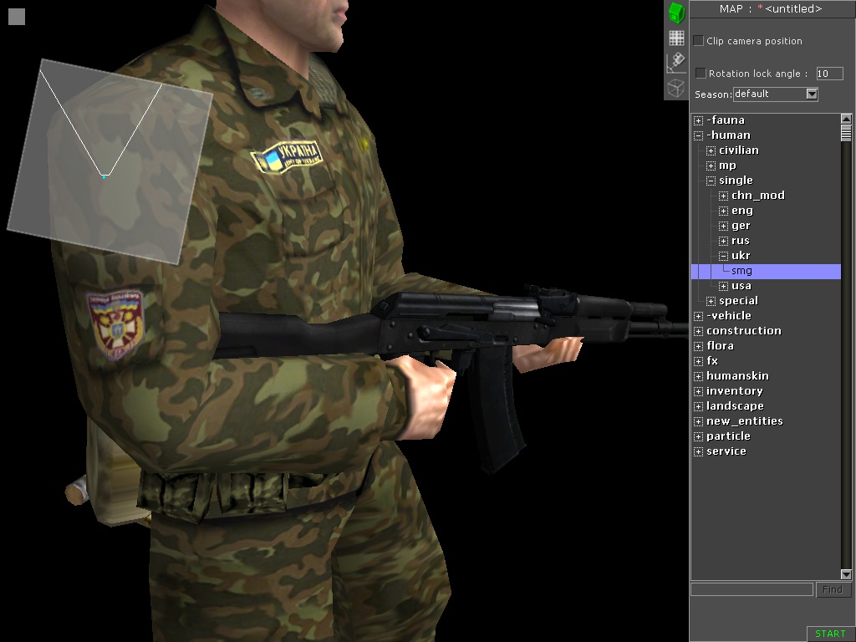Select the particle label in the tree

[728, 436]
